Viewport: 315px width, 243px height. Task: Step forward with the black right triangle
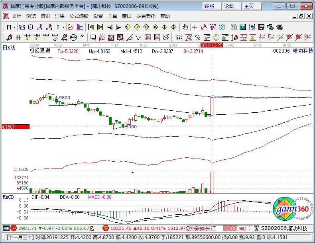click(118, 27)
